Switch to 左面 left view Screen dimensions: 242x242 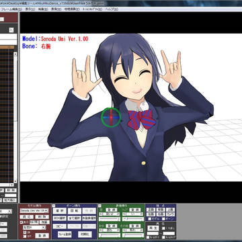(151, 214)
